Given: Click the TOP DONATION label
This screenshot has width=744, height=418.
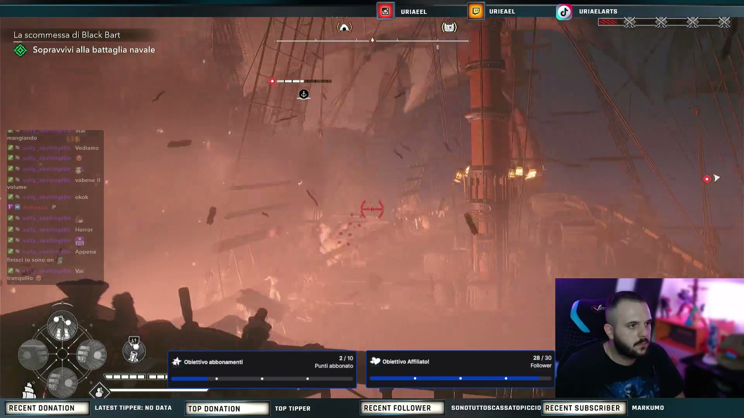Looking at the screenshot, I should coord(227,409).
